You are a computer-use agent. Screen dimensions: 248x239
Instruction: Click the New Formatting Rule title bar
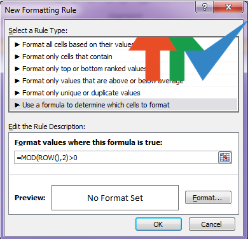(100, 10)
